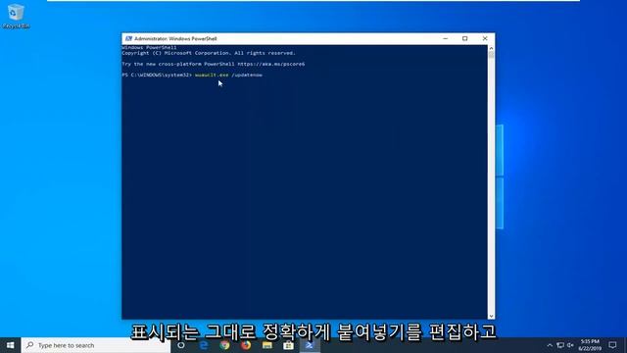This screenshot has width=627, height=353.
Task: Click the PowerShell icon in window title bar
Action: tap(128, 38)
